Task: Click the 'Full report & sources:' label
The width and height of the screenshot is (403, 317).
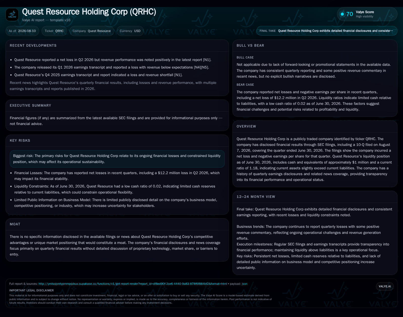Action: point(23,284)
